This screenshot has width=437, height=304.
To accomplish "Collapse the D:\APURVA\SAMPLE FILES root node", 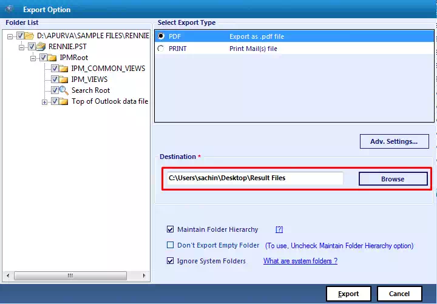I will click(x=10, y=36).
